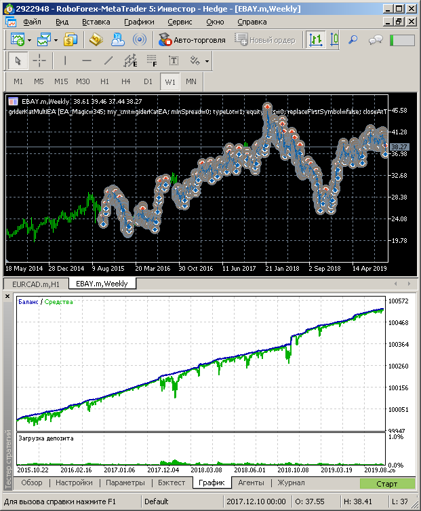The height and width of the screenshot is (511, 421).
Task: Switch to EURCAD.m,H1 chart tab
Action: coord(36,284)
